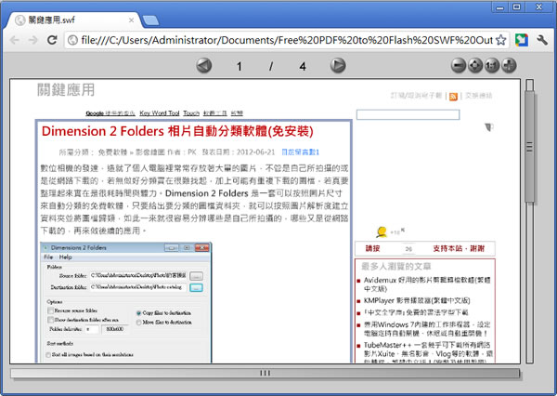Click the yellow user avatar icon
Viewport: 557px width, 396px height.
coord(382,232)
